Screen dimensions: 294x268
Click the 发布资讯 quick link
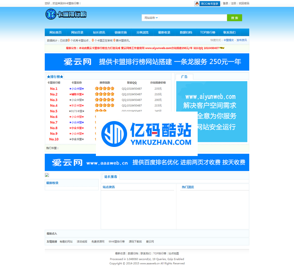[242, 40]
